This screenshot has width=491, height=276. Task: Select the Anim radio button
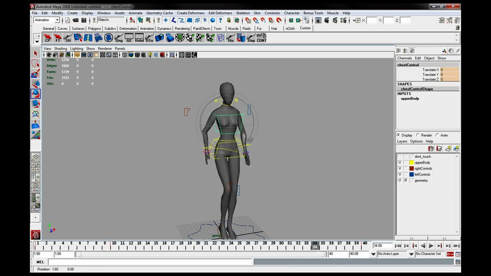click(437, 135)
